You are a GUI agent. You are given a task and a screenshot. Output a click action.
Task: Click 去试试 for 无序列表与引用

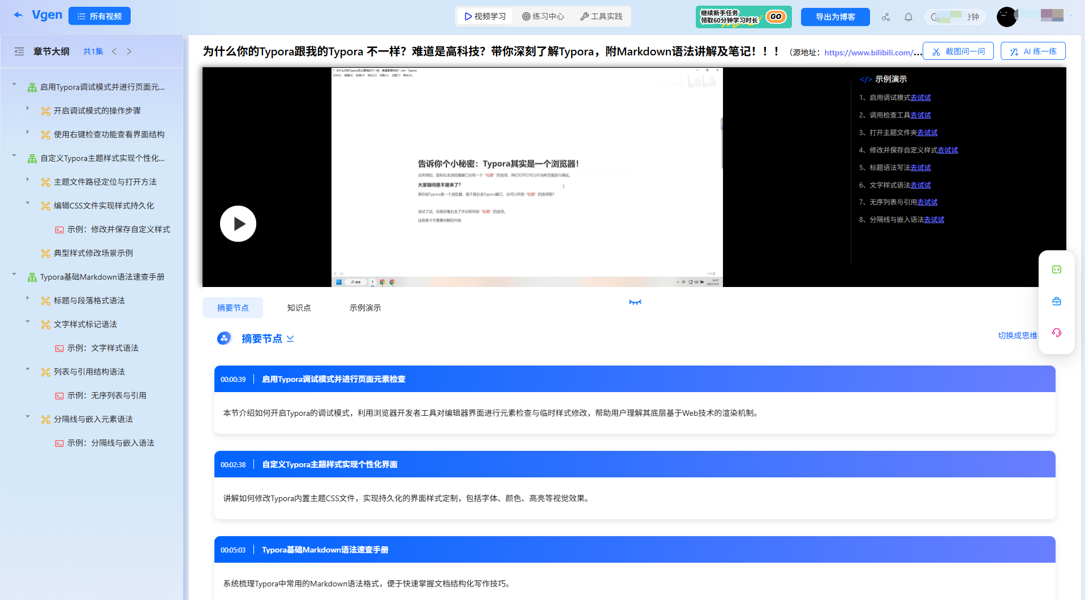tap(927, 202)
